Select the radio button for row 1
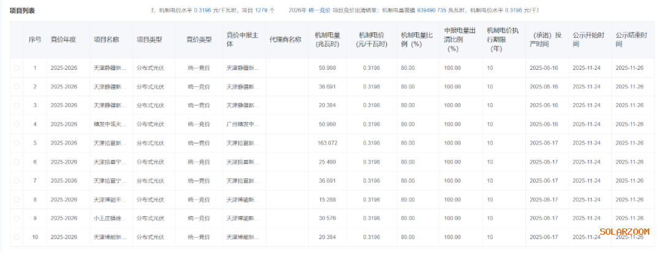The image size is (662, 253). (x=17, y=68)
